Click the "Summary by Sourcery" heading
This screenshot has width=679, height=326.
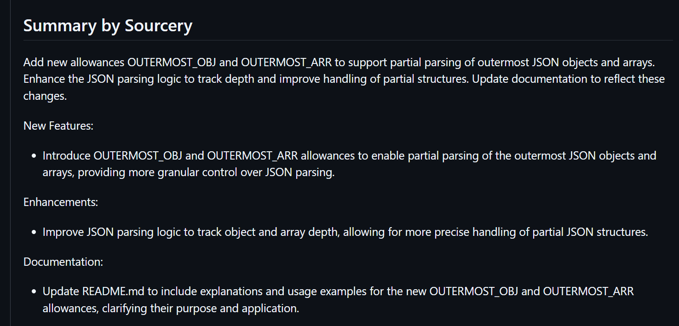108,25
